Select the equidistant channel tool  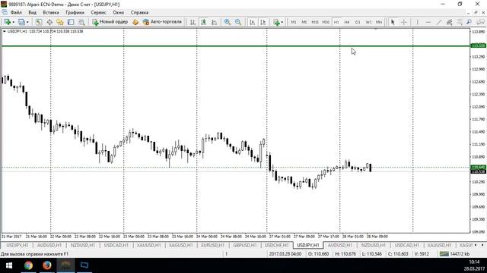pos(449,22)
